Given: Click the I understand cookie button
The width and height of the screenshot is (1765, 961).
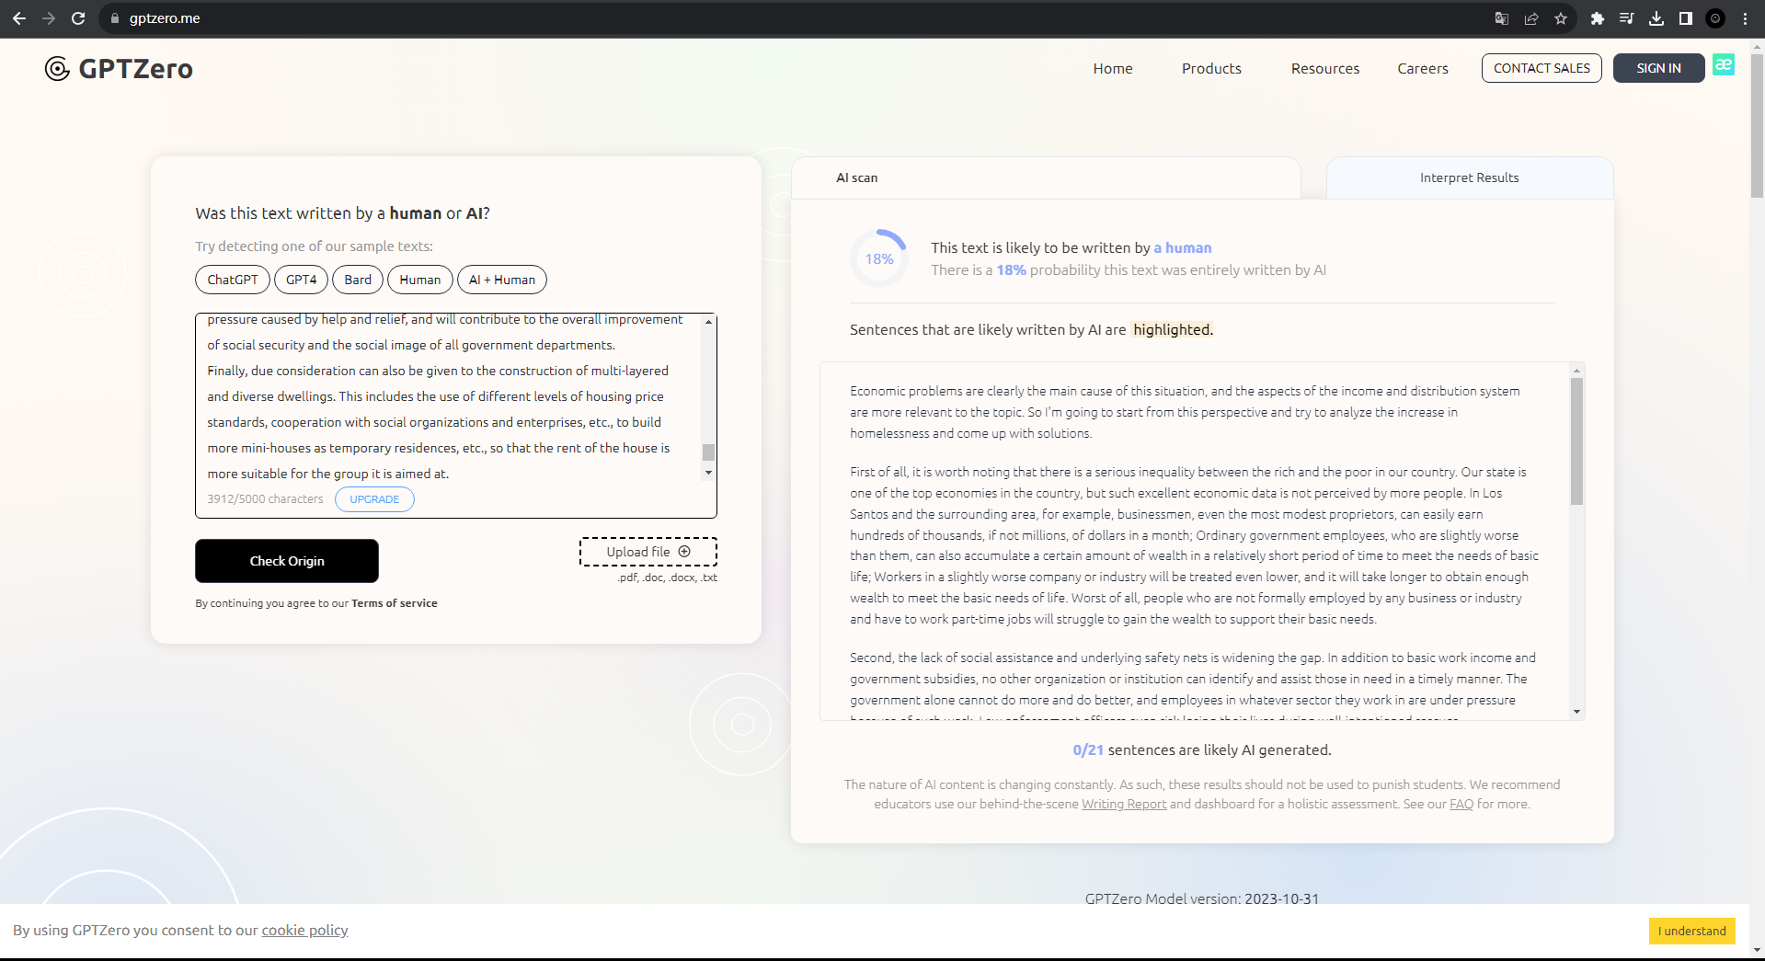Looking at the screenshot, I should pos(1692,931).
